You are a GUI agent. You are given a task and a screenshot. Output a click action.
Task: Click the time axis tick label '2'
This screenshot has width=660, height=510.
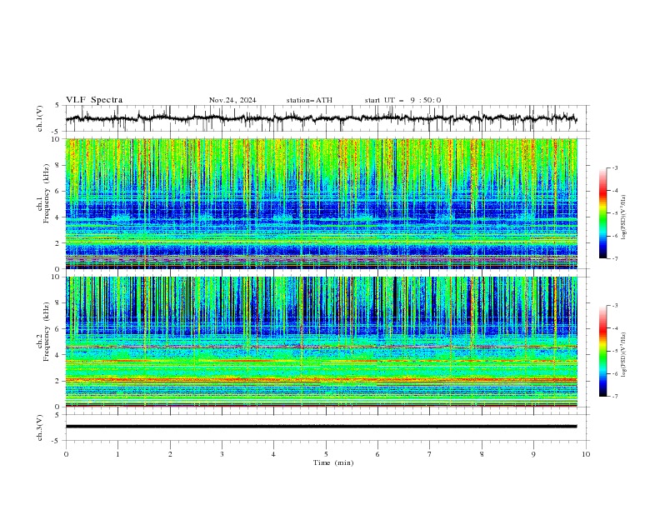pyautogui.click(x=170, y=454)
